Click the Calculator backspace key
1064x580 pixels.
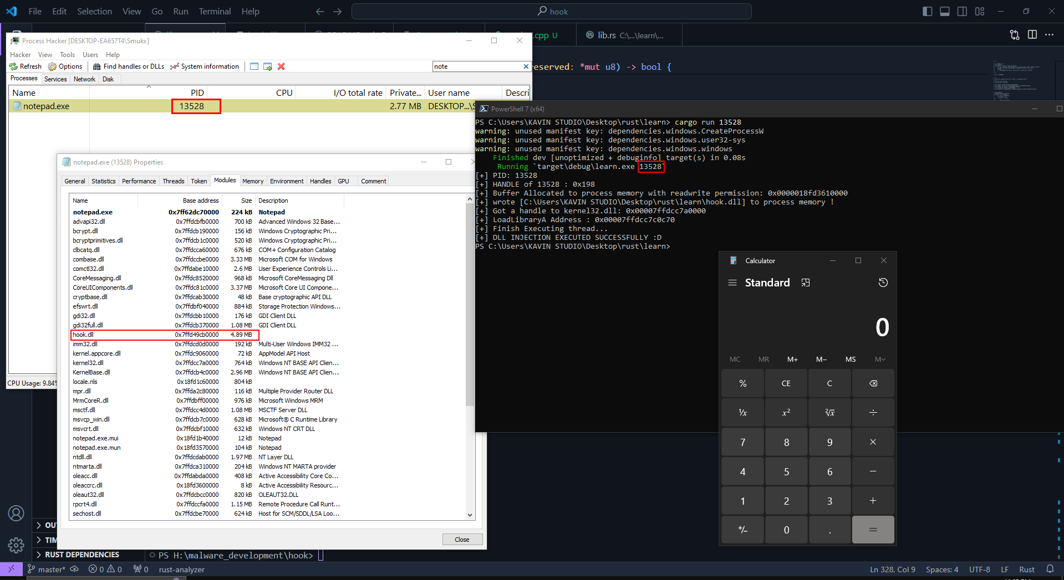(x=873, y=383)
